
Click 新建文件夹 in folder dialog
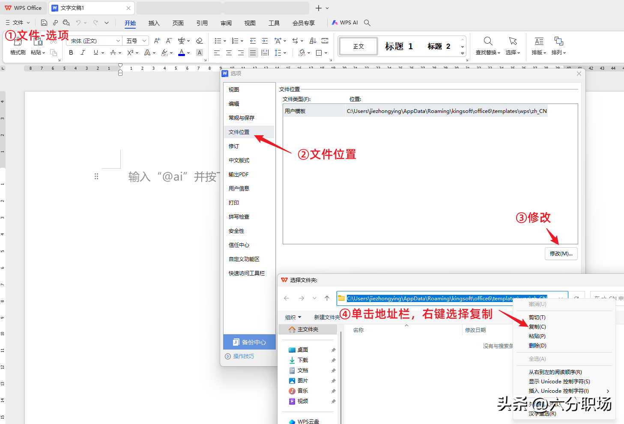tap(327, 317)
